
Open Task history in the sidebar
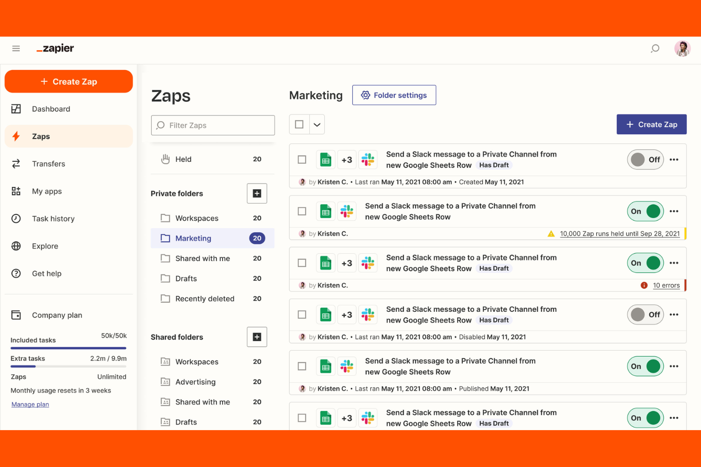(x=69, y=219)
